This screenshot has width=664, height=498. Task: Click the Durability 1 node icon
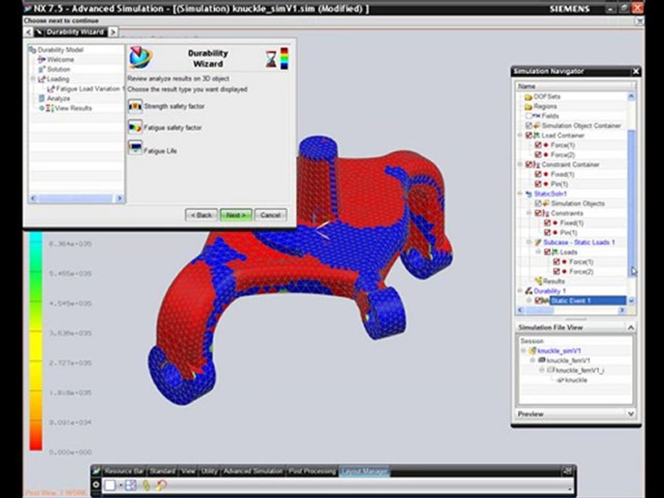[x=528, y=291]
